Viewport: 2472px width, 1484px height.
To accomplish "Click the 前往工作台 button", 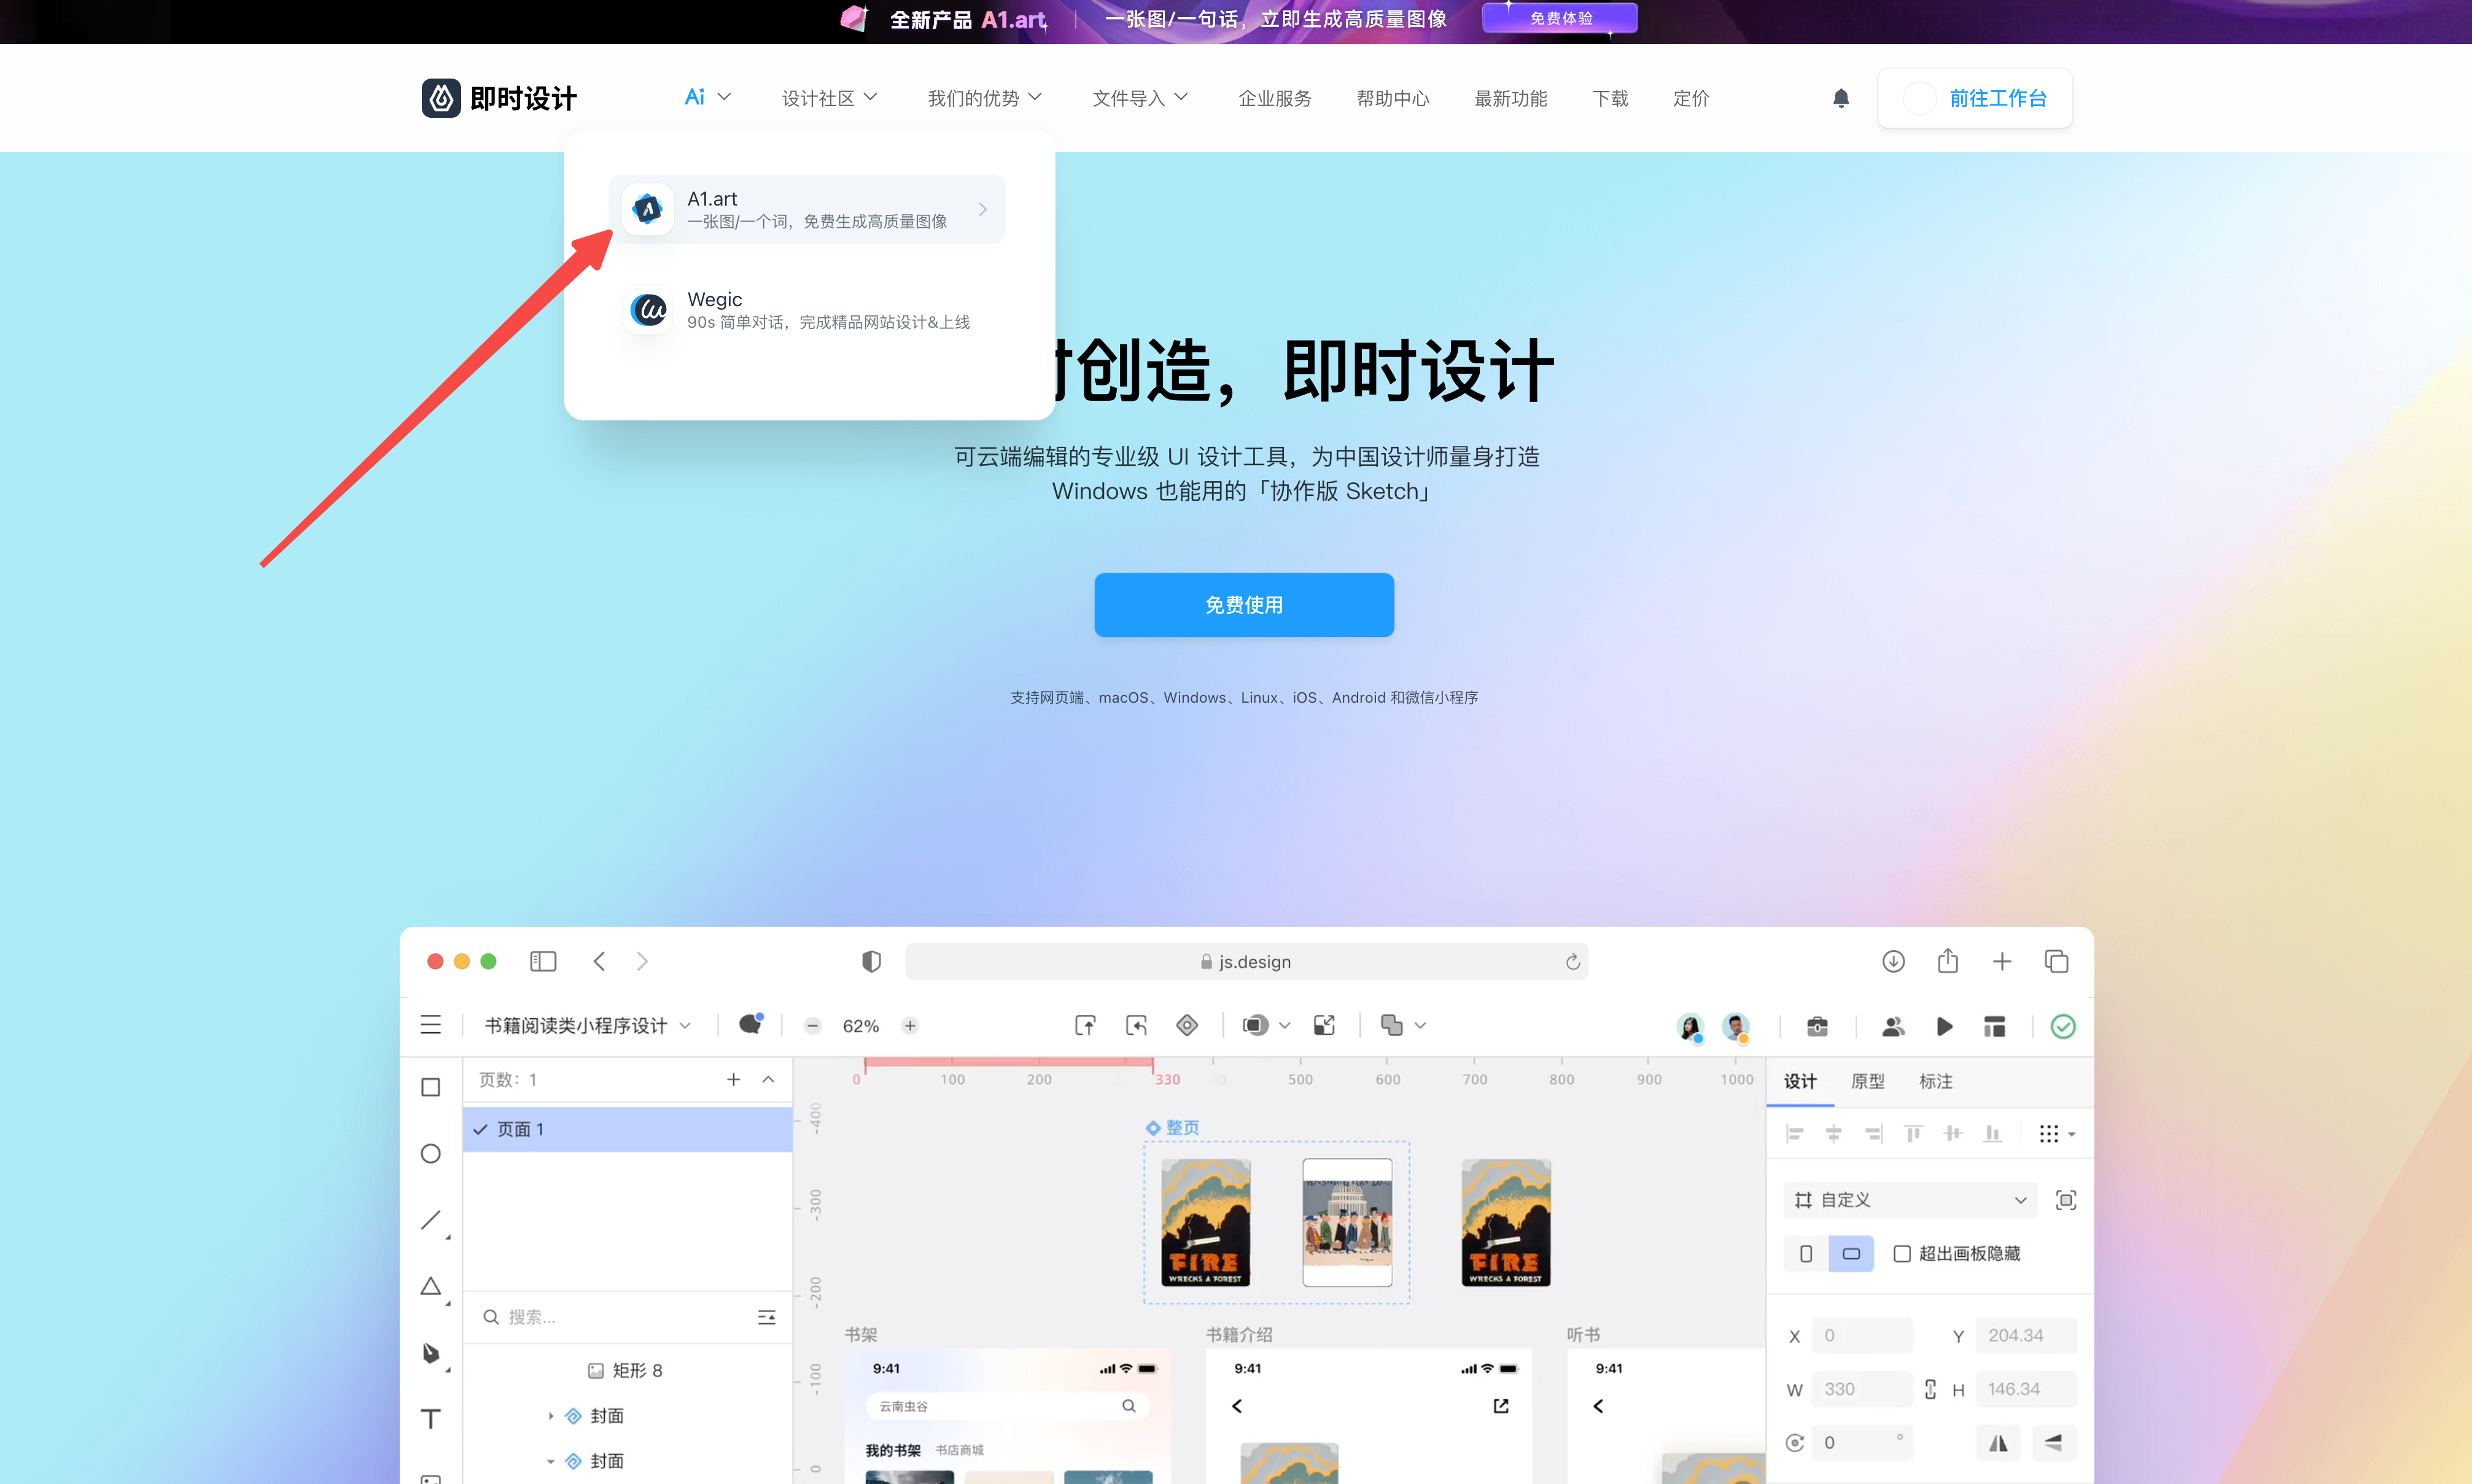I will (1975, 98).
